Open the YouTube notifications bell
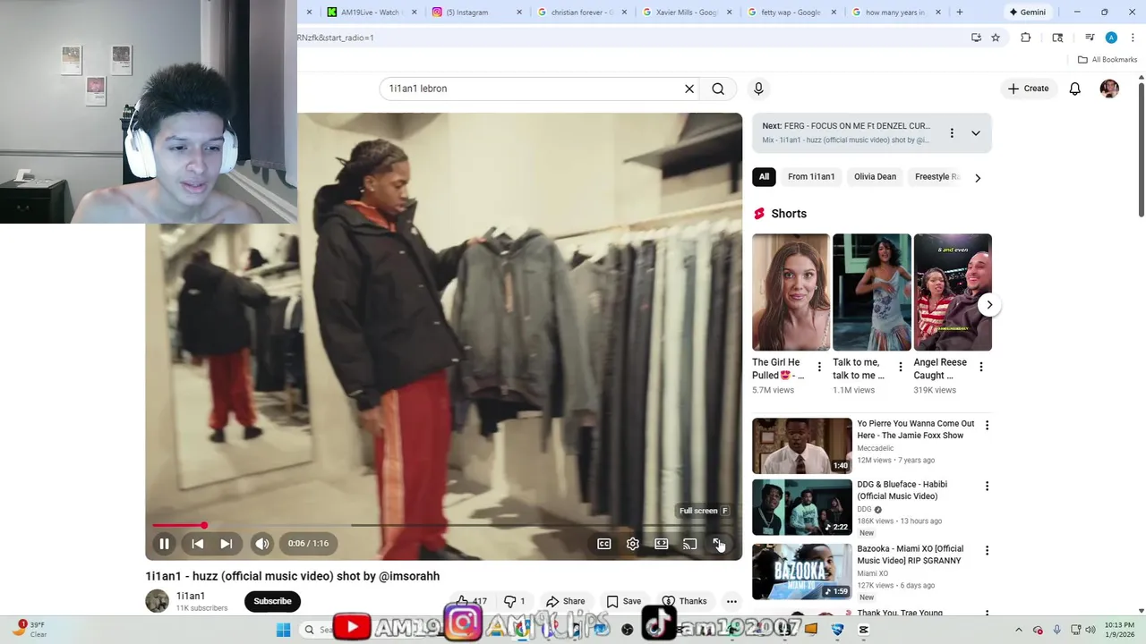This screenshot has width=1146, height=644. click(x=1075, y=89)
